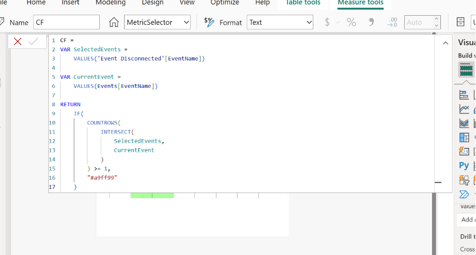Choose the ribbon chart visual
The height and width of the screenshot is (255, 476).
(464, 123)
